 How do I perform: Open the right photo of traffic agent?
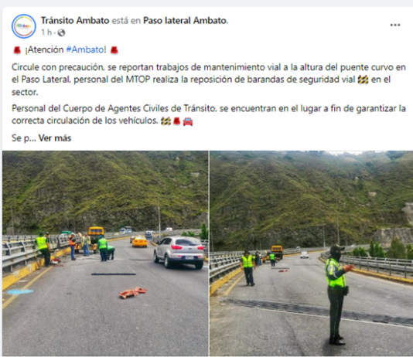[312, 253]
